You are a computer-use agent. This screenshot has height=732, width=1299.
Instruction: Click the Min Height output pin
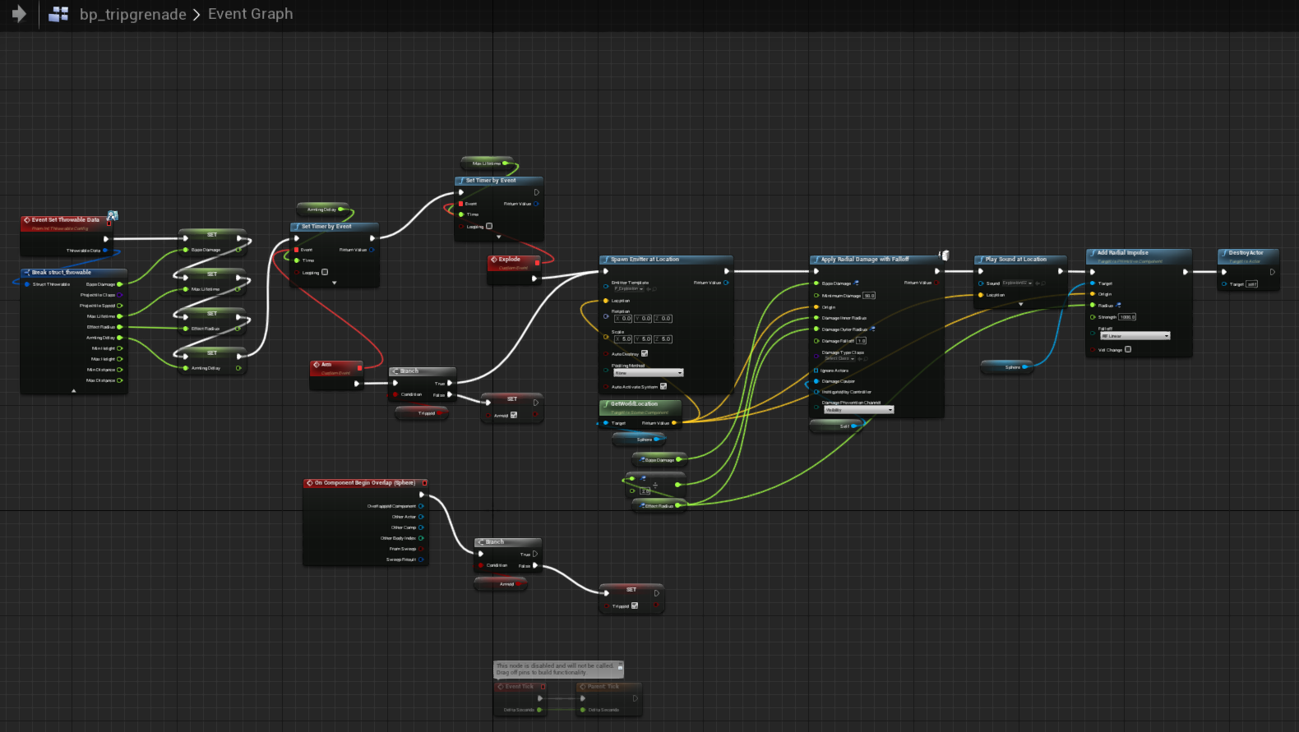tap(119, 348)
